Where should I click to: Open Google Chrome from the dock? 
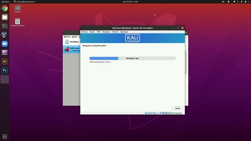[x=5, y=8]
